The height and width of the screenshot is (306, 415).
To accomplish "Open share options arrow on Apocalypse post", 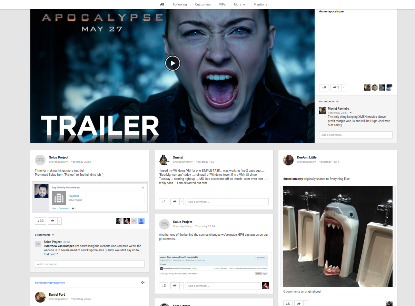I will (x=344, y=88).
